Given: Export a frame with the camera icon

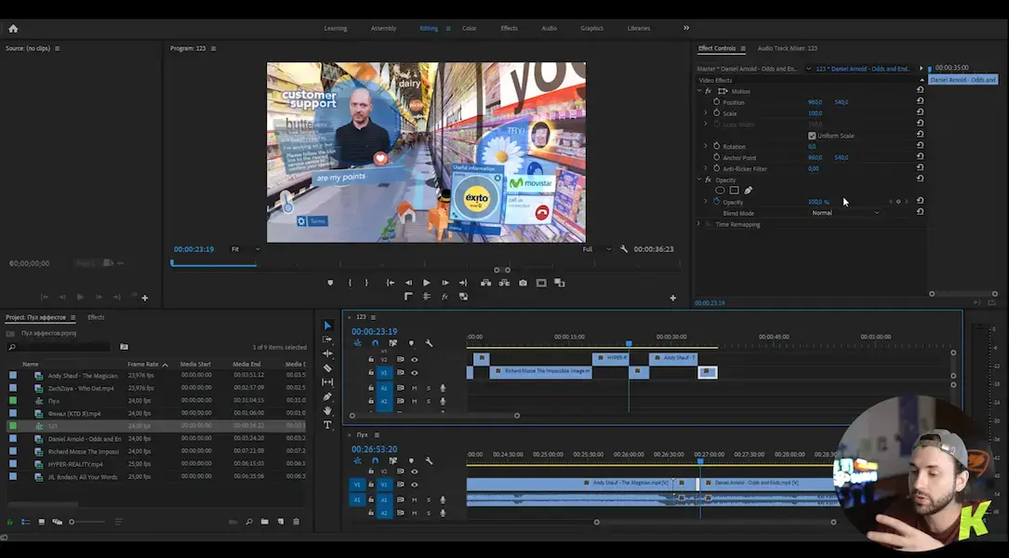Looking at the screenshot, I should tap(523, 283).
